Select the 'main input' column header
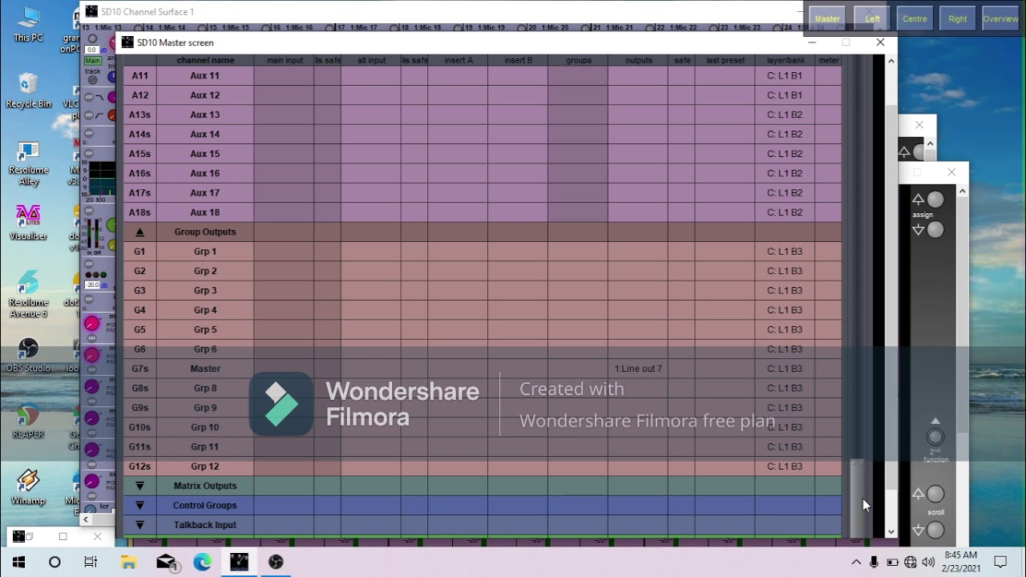Viewport: 1026px width, 577px height. click(285, 60)
